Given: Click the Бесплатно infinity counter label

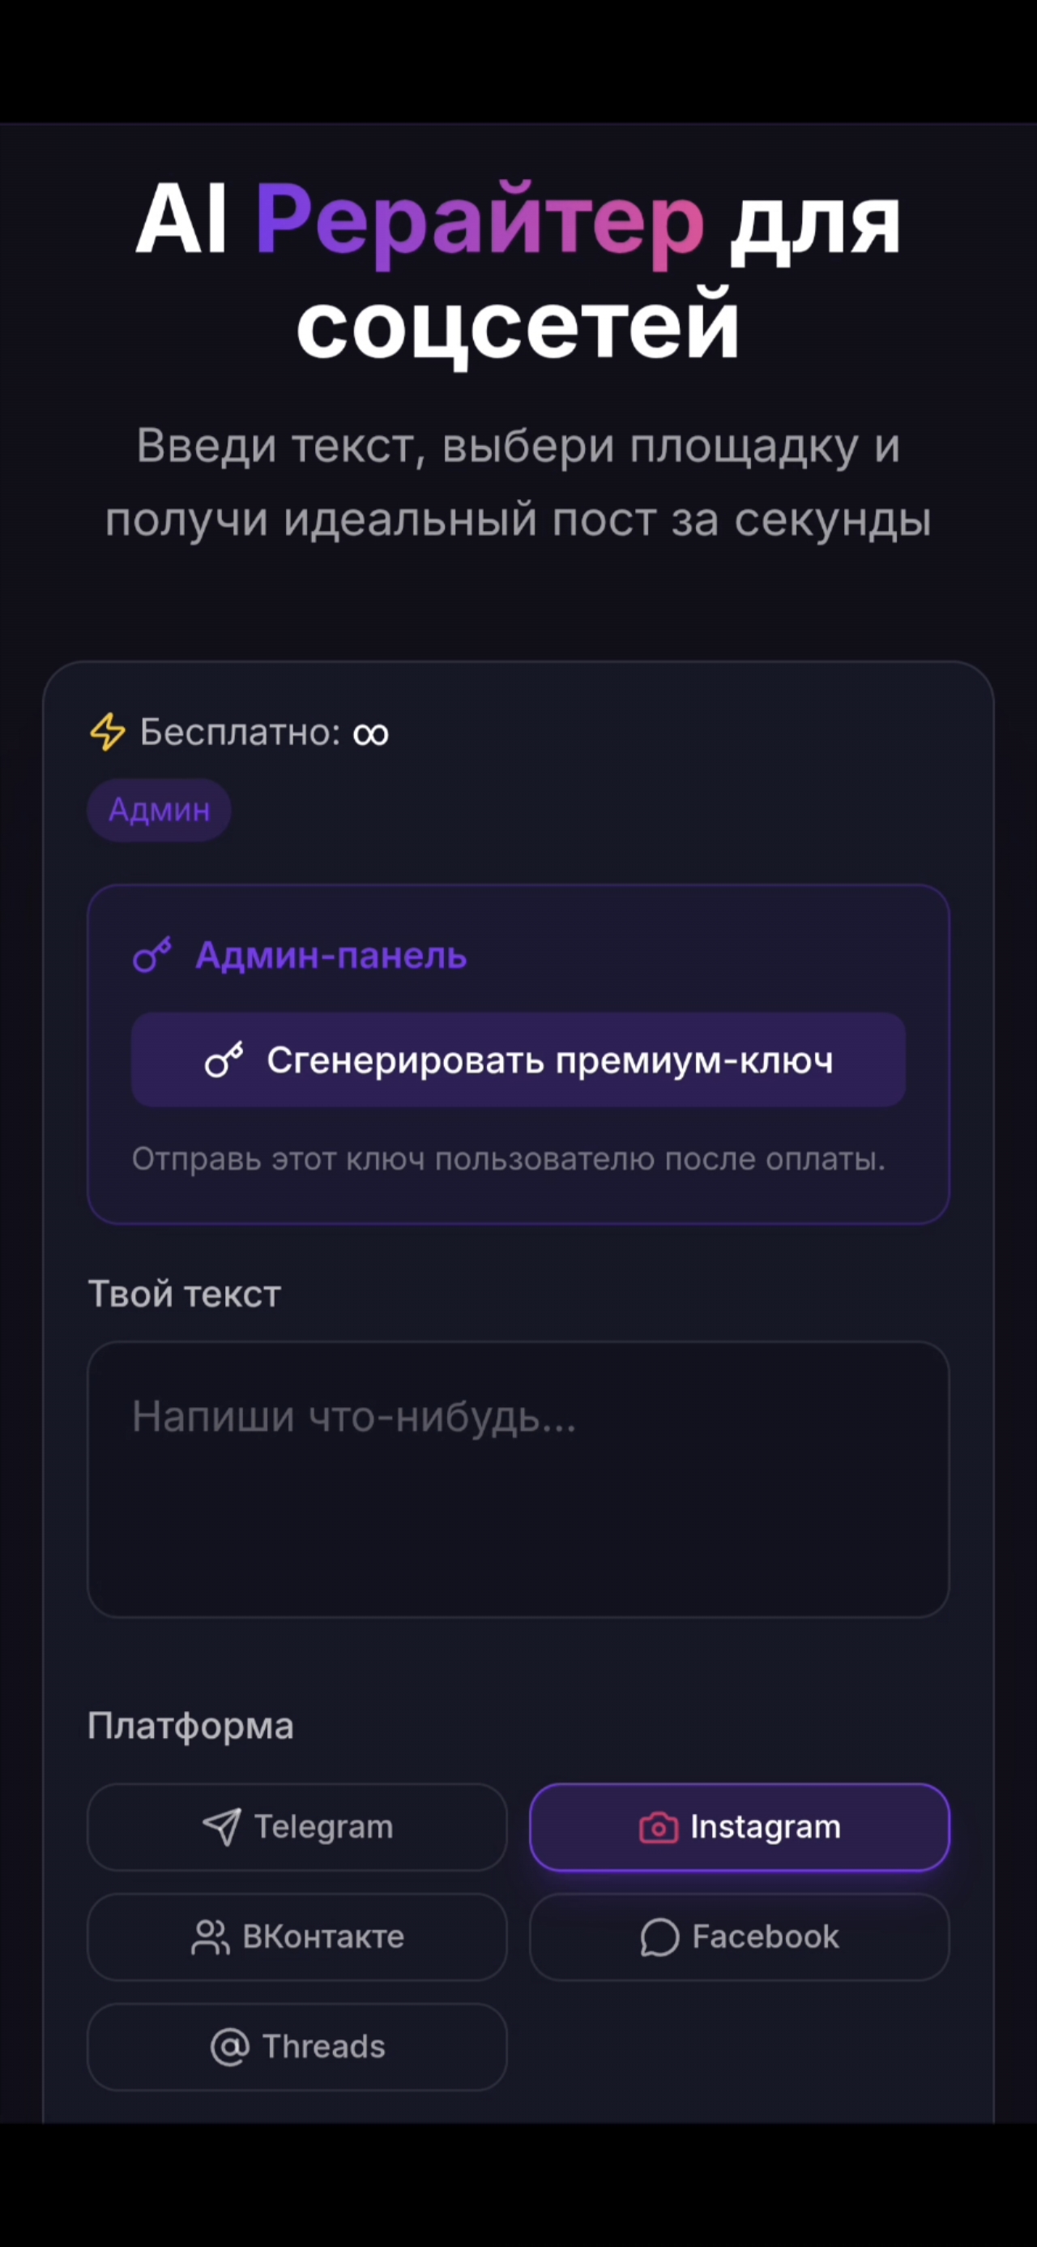Looking at the screenshot, I should pos(264,733).
